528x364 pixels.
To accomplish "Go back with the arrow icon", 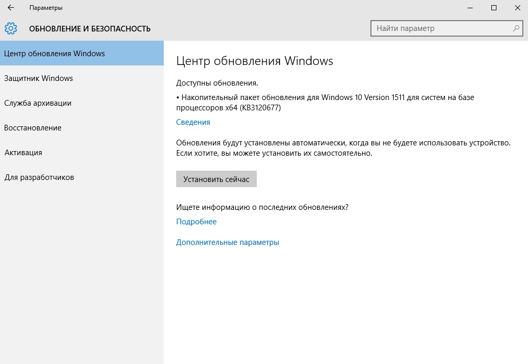I will (x=11, y=7).
